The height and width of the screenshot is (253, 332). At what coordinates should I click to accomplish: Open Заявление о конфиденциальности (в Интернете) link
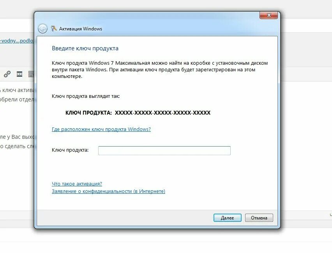pyautogui.click(x=108, y=191)
